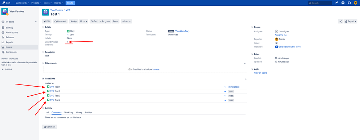Screen dimensions: 360x140
Task: Open the View Workflow link
Action: (x=182, y=31)
